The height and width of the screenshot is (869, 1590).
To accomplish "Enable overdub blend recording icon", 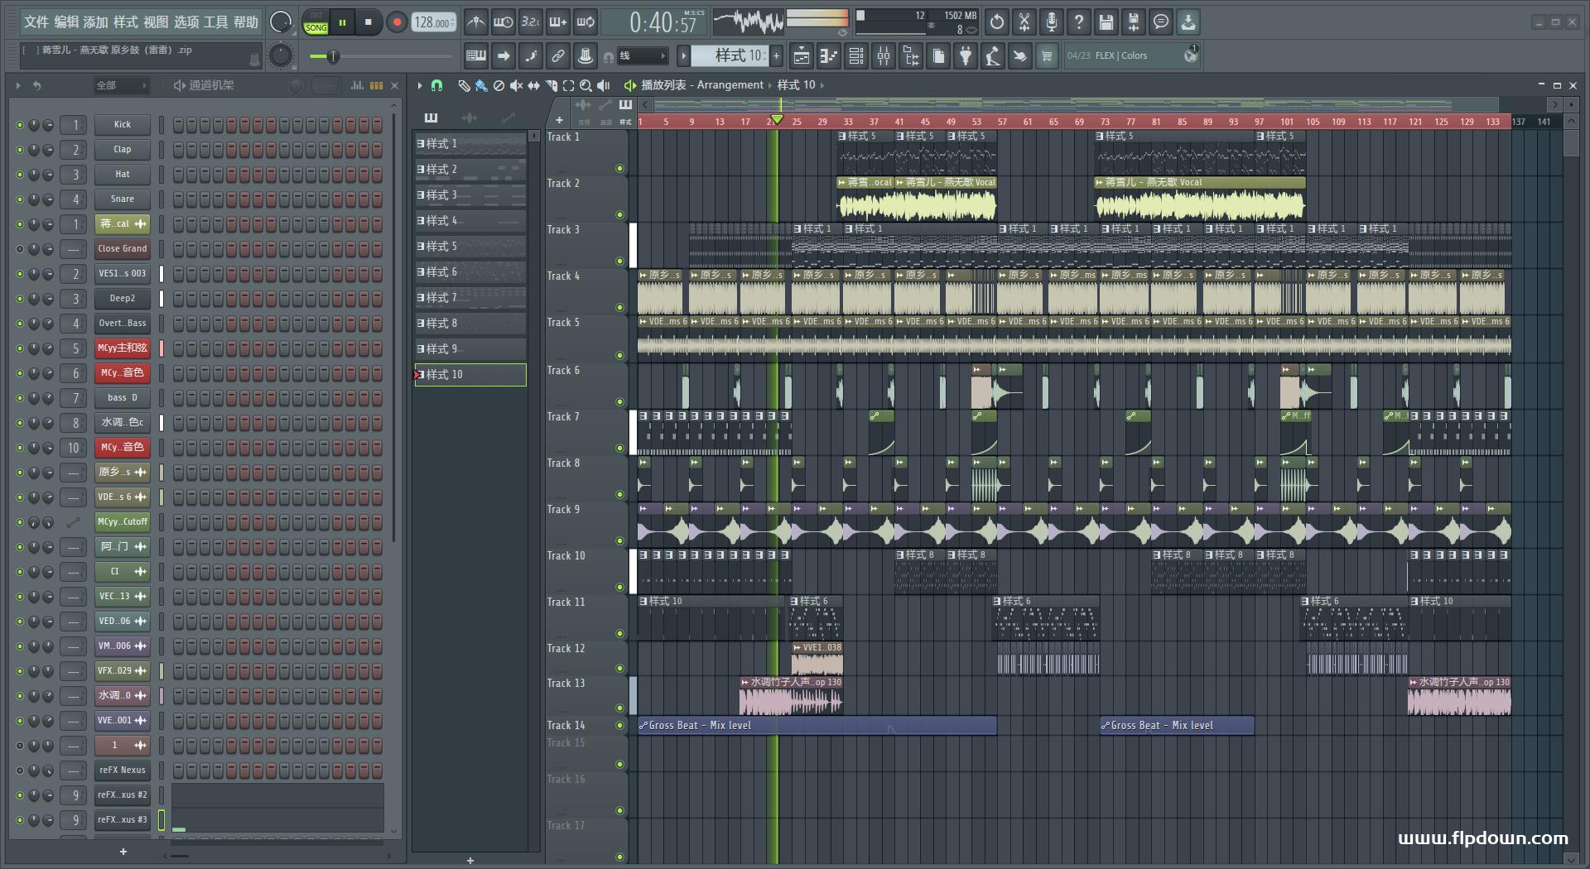I will [557, 22].
